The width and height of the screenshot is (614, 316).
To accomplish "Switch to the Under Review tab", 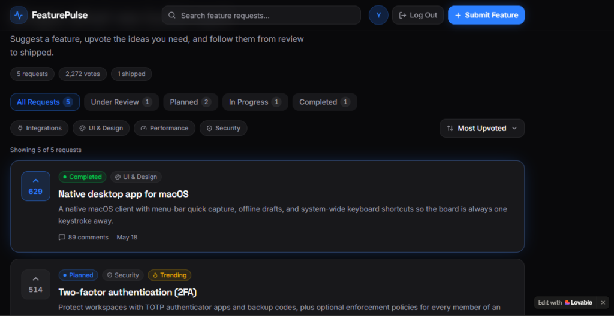I will pyautogui.click(x=121, y=102).
